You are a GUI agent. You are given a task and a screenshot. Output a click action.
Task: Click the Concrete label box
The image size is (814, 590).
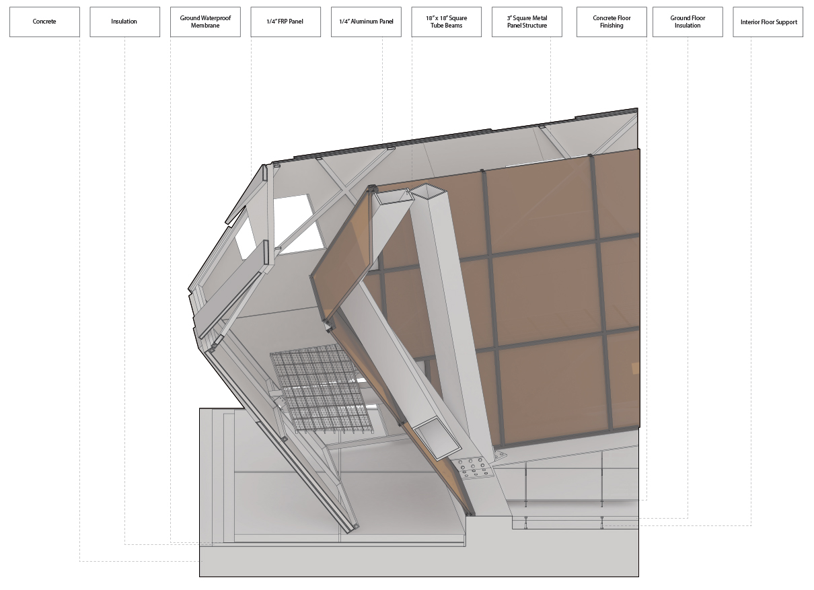(x=44, y=22)
